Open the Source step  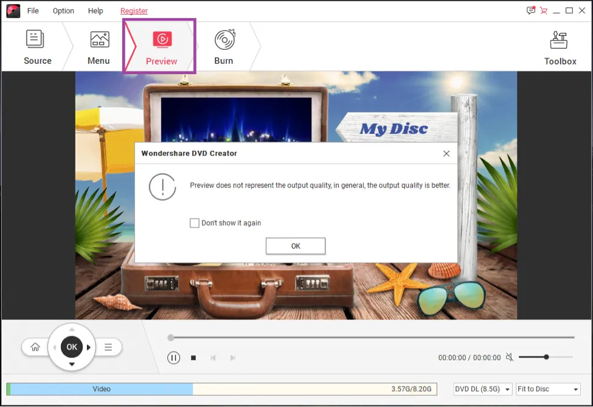tap(37, 47)
